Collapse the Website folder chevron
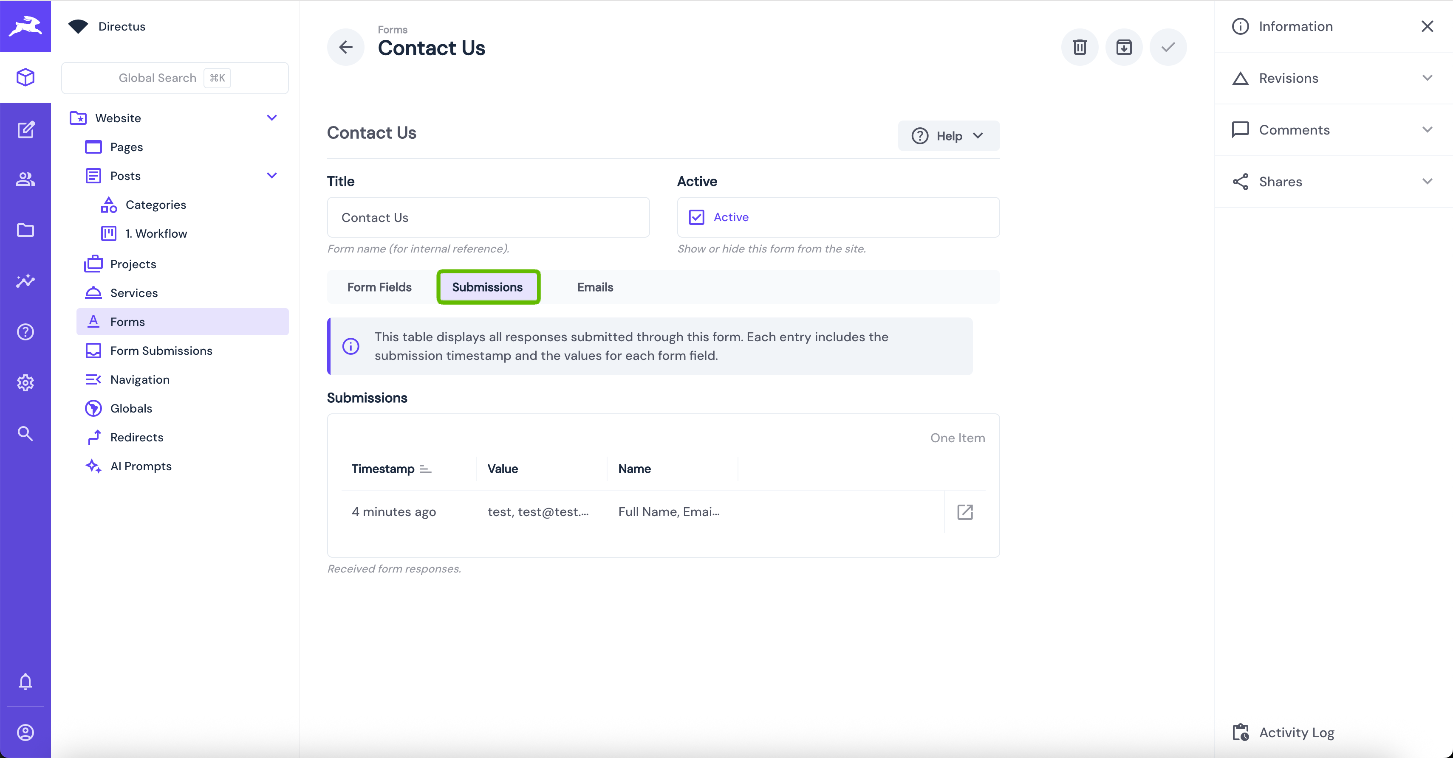 271,118
